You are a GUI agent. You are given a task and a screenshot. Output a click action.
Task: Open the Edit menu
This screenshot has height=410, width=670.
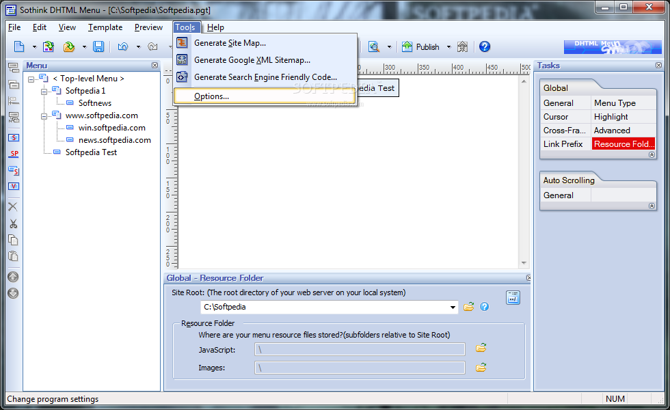coord(40,27)
